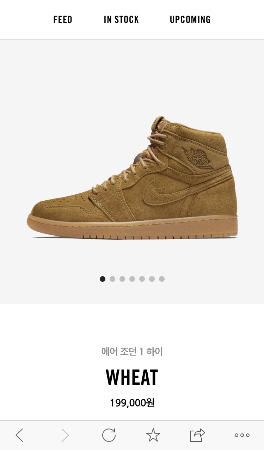Select the first carousel dot
This screenshot has width=264, height=450.
[x=103, y=279]
